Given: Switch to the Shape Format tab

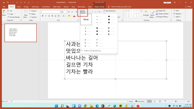Looking at the screenshot, I should coord(99,7).
